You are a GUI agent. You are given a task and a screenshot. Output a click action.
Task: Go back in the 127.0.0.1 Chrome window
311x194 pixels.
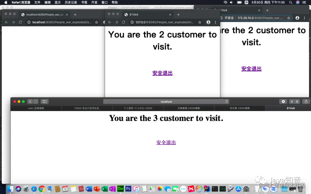pyautogui.click(x=110, y=22)
